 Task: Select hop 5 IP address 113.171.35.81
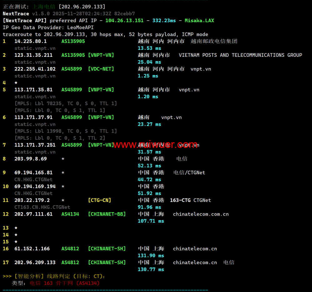coord(33,90)
